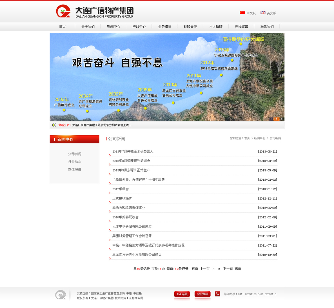Viewport: 334px width, 308px height.
Task: Open the 产品中心 navigation menu
Action: 139,26
